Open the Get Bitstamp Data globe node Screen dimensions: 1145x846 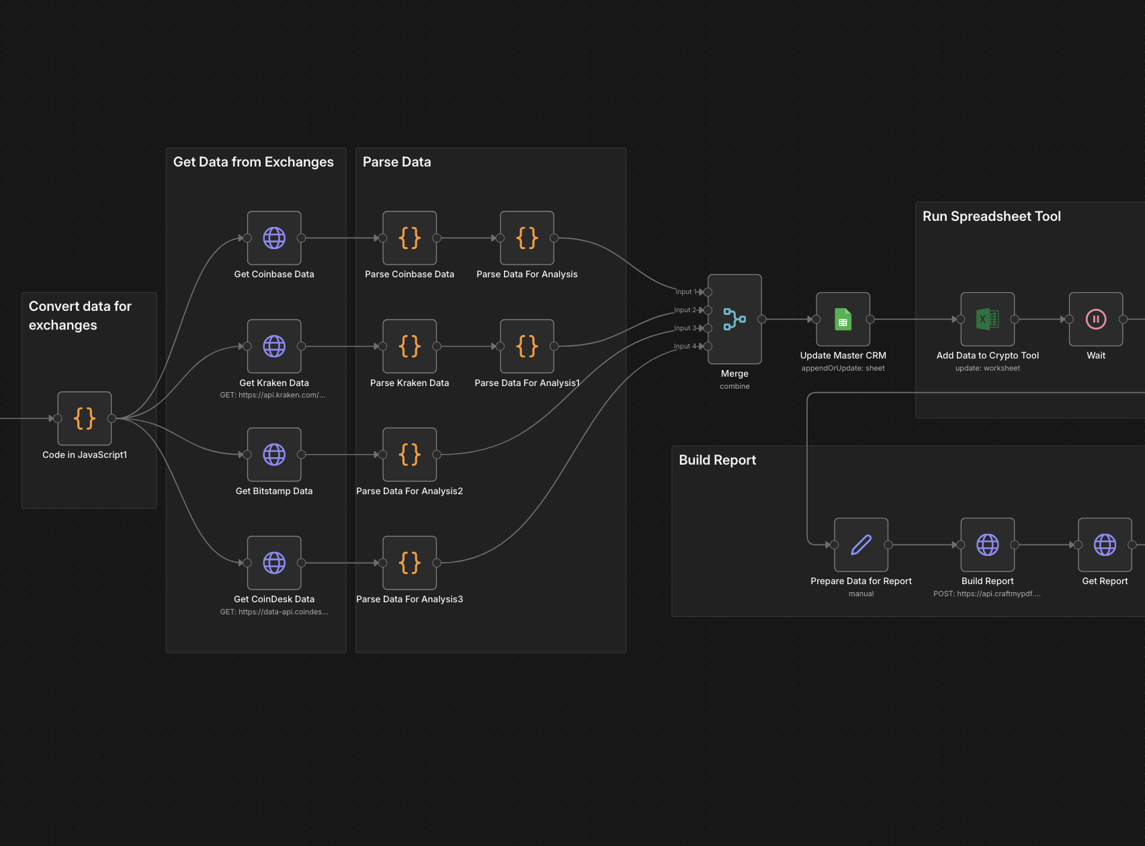(x=274, y=455)
